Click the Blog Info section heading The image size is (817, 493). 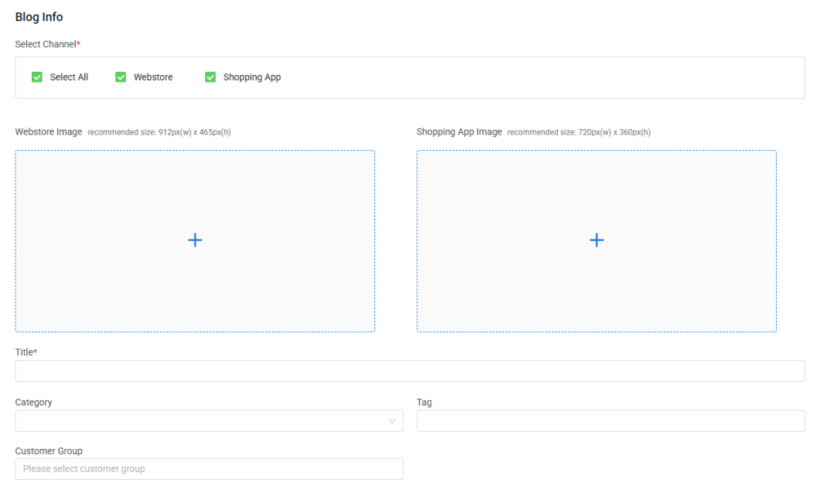click(x=39, y=17)
